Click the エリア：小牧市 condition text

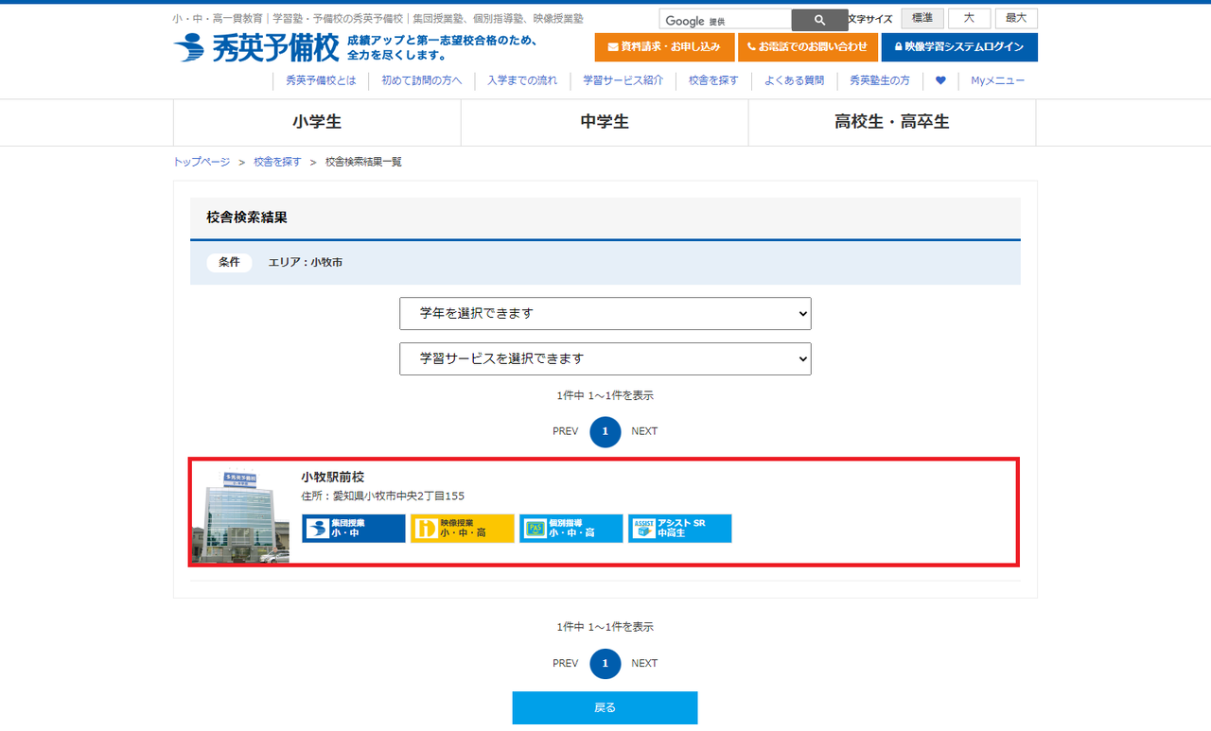point(306,262)
